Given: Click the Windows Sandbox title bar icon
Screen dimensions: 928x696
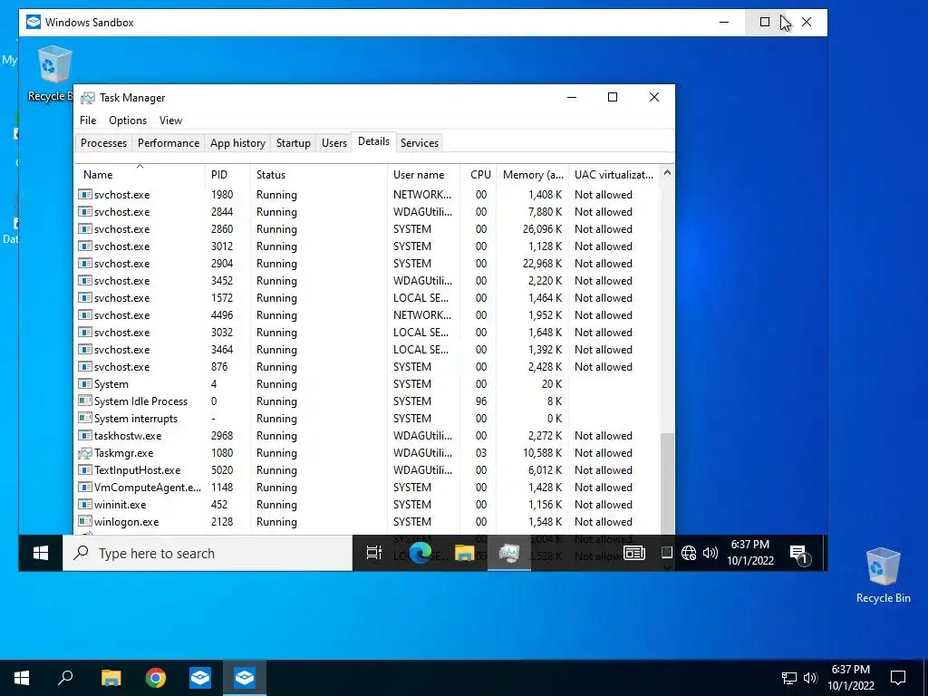Looking at the screenshot, I should point(34,23).
